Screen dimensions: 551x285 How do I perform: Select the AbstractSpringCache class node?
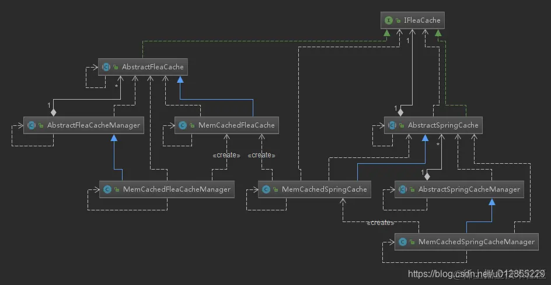pos(433,125)
